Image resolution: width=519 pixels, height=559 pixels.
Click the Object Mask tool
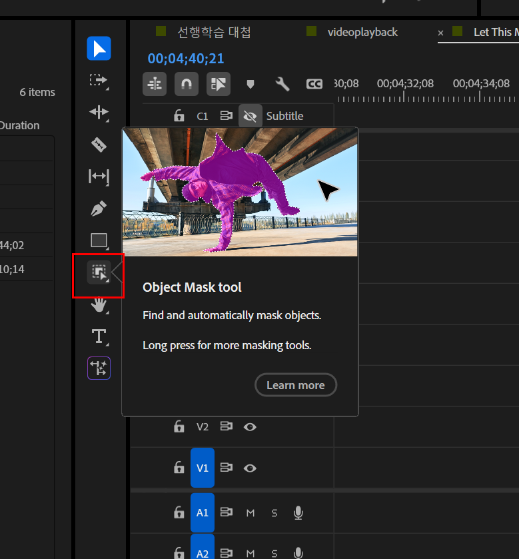click(99, 273)
